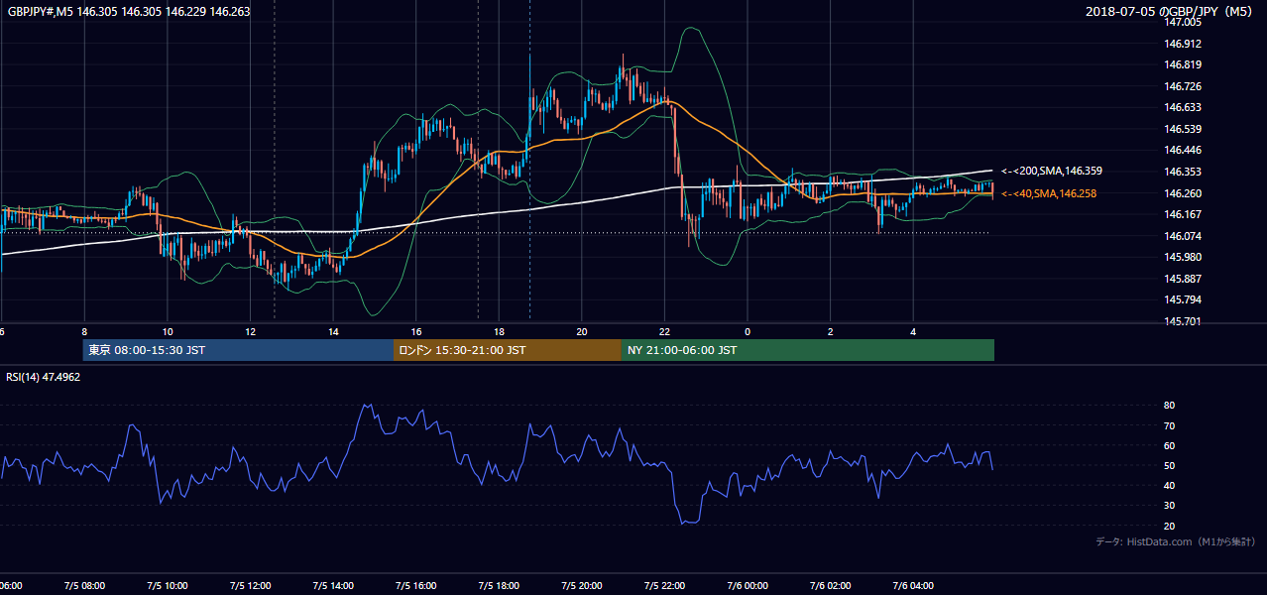This screenshot has width=1267, height=595.
Task: Click RSI scale value 50
Action: pyautogui.click(x=1169, y=465)
